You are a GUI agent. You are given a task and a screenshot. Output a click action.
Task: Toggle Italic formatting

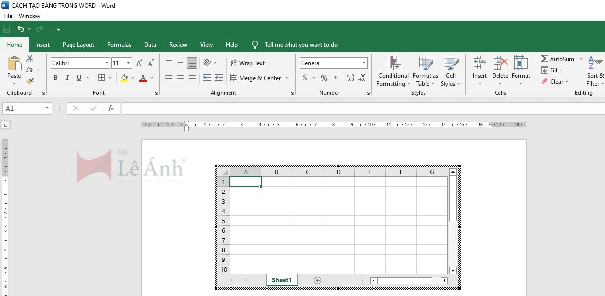[67, 78]
